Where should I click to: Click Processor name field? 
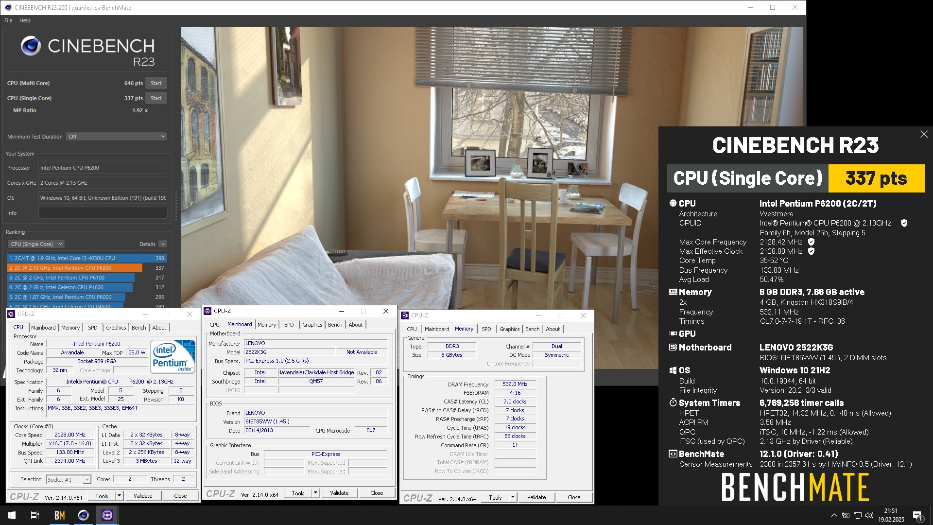103,168
